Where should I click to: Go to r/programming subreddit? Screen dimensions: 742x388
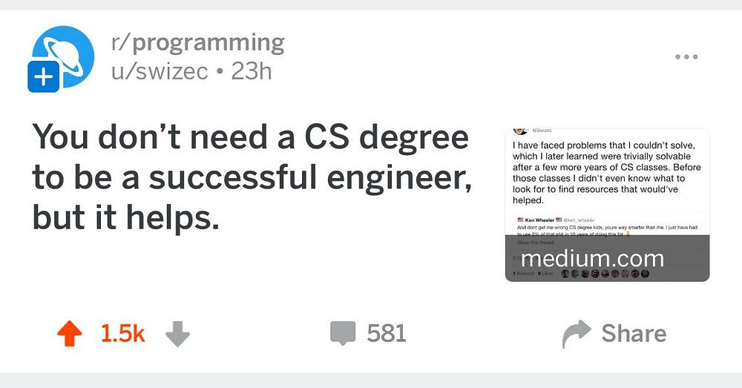tap(197, 43)
